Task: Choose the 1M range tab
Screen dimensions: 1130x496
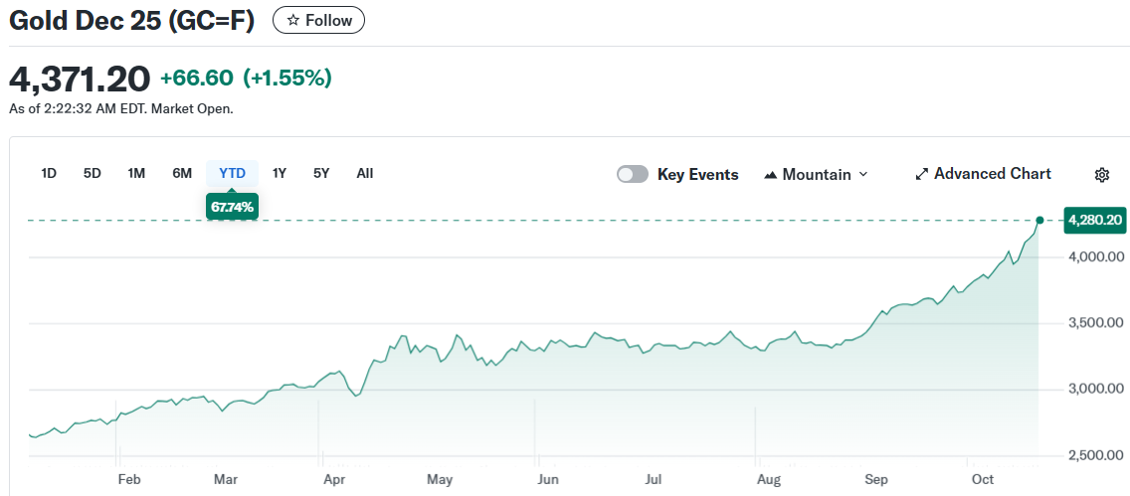Action: pyautogui.click(x=136, y=173)
